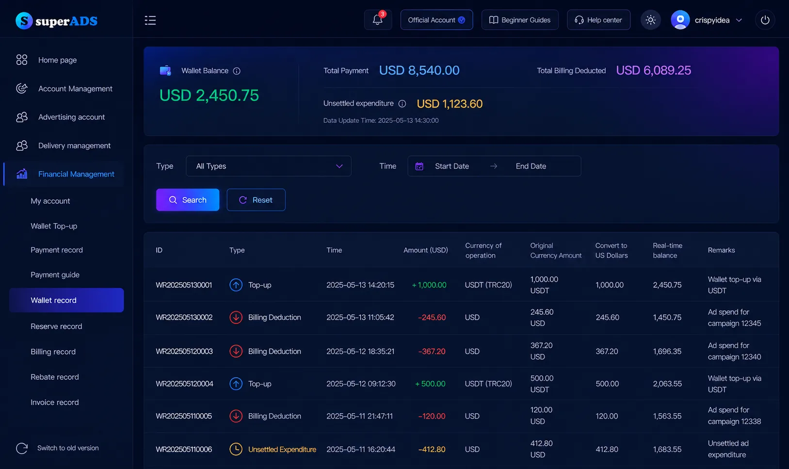Image resolution: width=789 pixels, height=469 pixels.
Task: Click the Official Account button
Action: tap(436, 20)
